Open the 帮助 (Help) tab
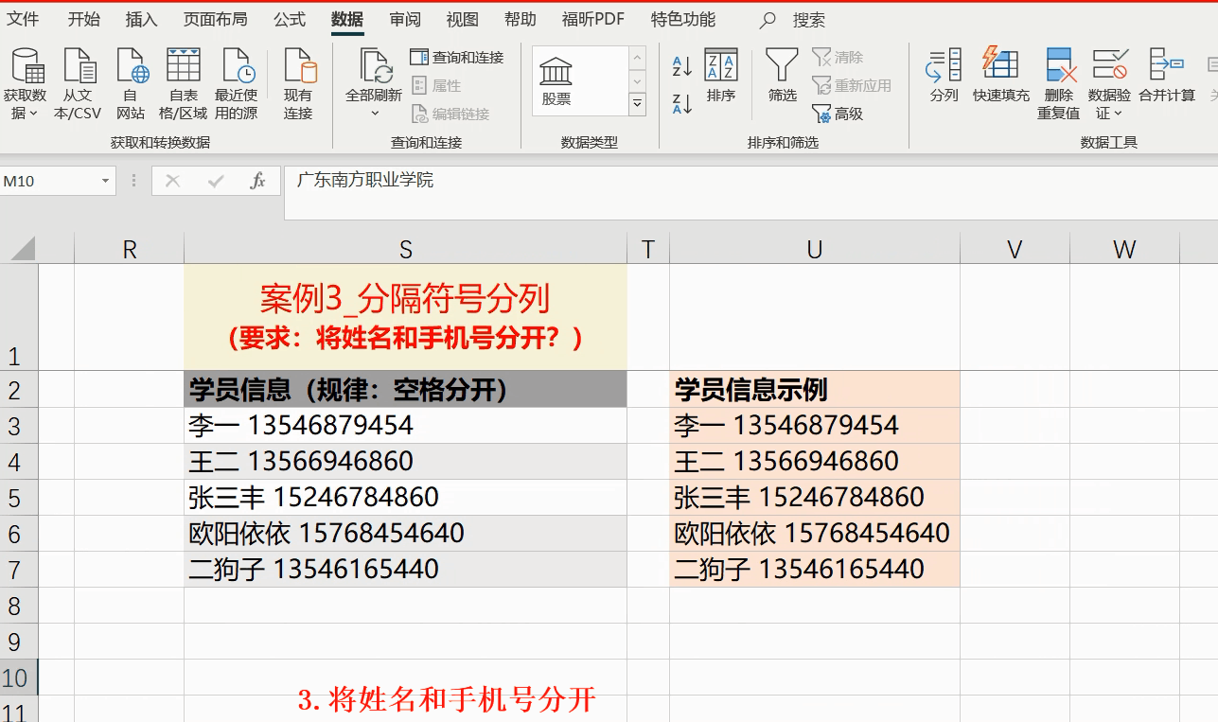 click(x=520, y=19)
